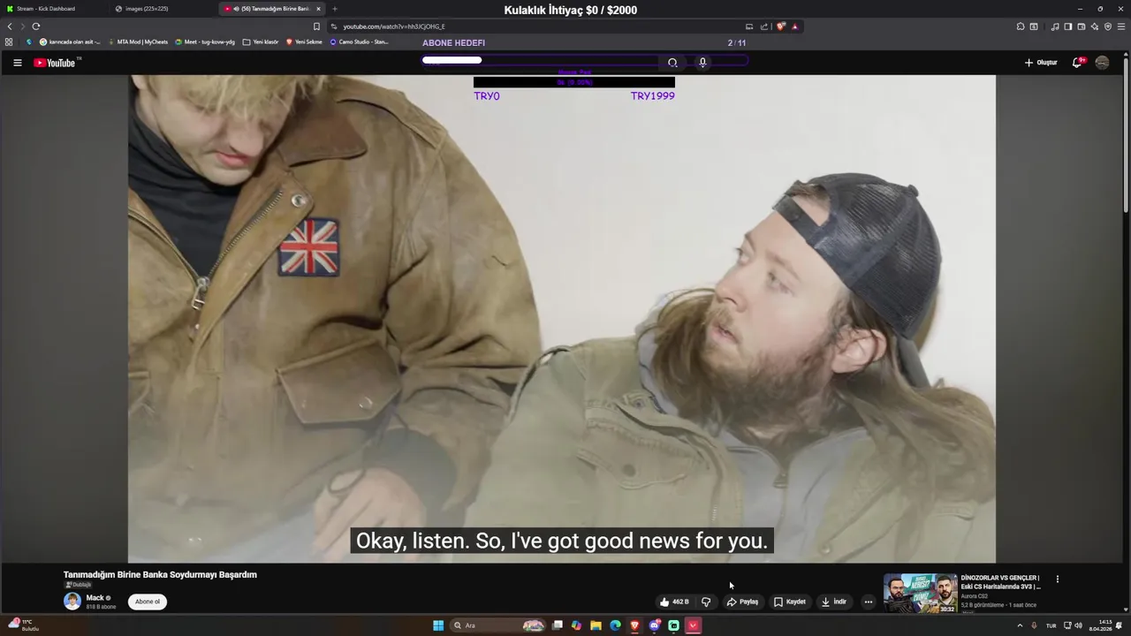Close the active YouTube browser tab

(318, 9)
